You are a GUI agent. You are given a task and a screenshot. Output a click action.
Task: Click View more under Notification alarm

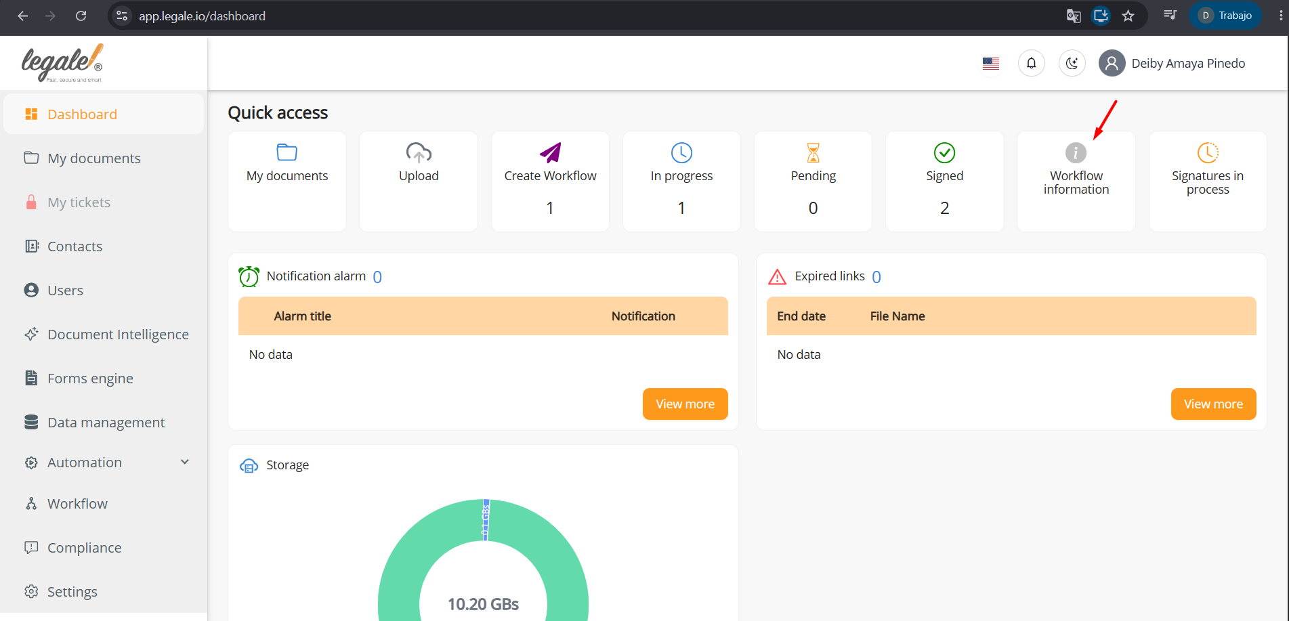coord(685,404)
